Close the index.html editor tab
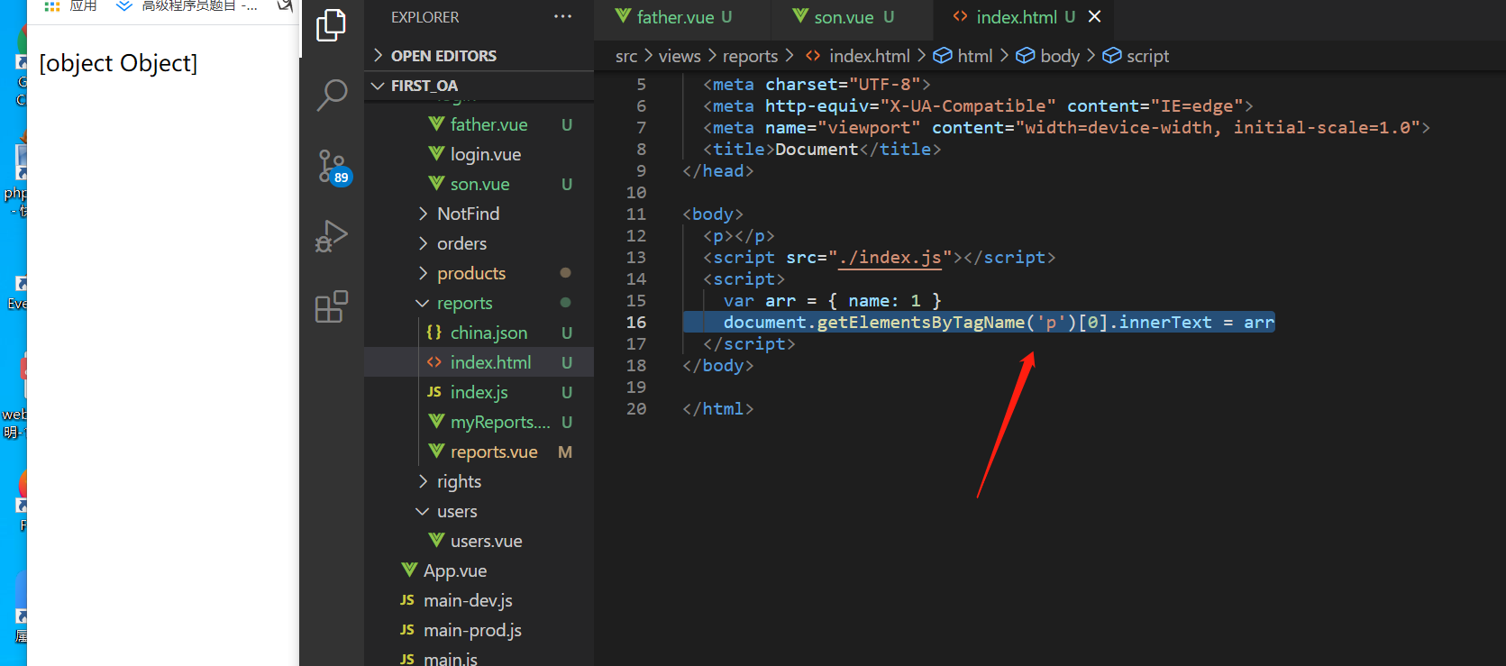The image size is (1506, 666). [x=1094, y=16]
